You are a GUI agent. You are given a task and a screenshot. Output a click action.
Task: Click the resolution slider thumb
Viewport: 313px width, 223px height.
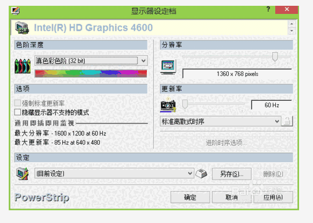(275, 57)
